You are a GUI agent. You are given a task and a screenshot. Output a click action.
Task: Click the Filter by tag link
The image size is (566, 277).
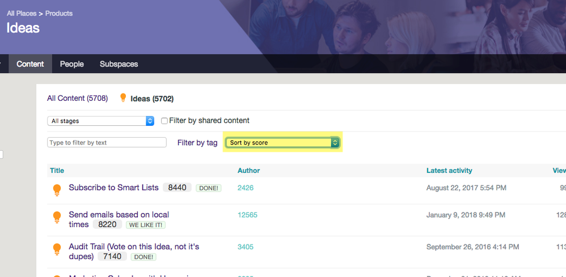[197, 143]
